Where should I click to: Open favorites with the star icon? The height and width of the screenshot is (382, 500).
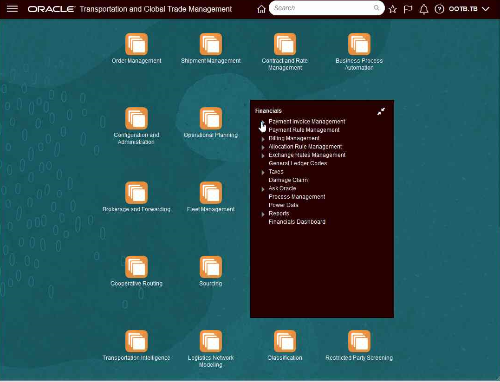click(x=393, y=9)
